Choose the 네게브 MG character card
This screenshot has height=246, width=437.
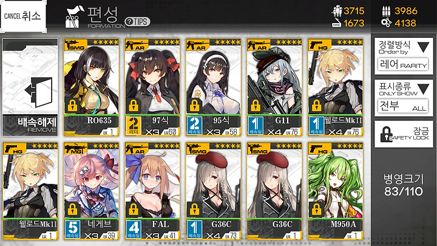click(x=91, y=191)
